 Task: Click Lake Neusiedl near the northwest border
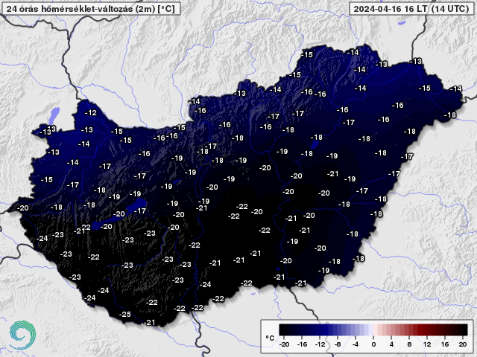tap(54, 116)
